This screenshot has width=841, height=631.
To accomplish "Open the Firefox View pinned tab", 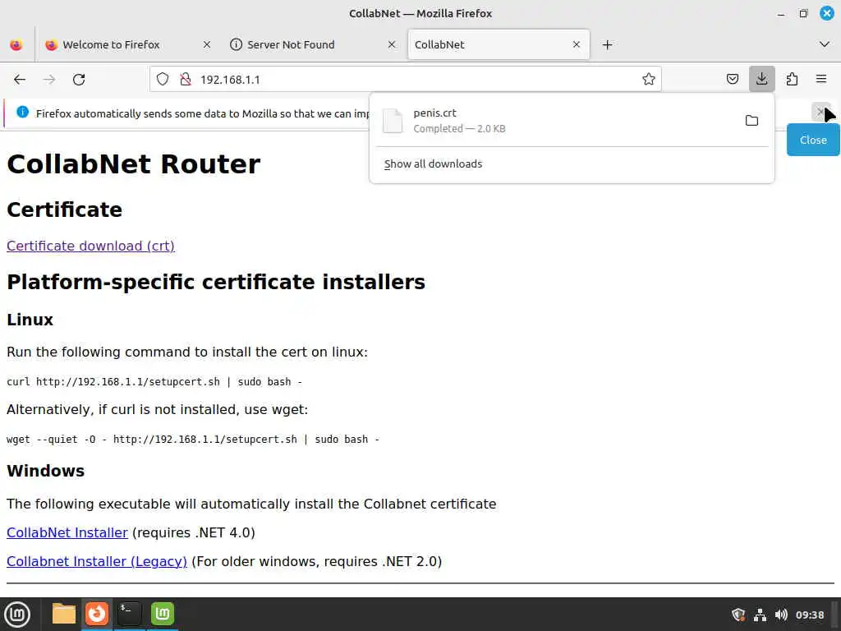I will (x=16, y=44).
